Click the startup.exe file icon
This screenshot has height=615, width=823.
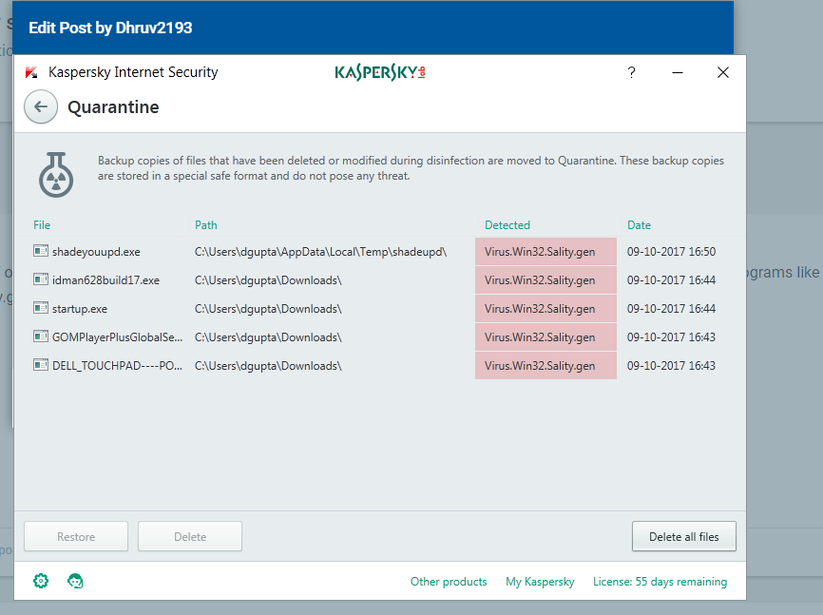(x=41, y=308)
